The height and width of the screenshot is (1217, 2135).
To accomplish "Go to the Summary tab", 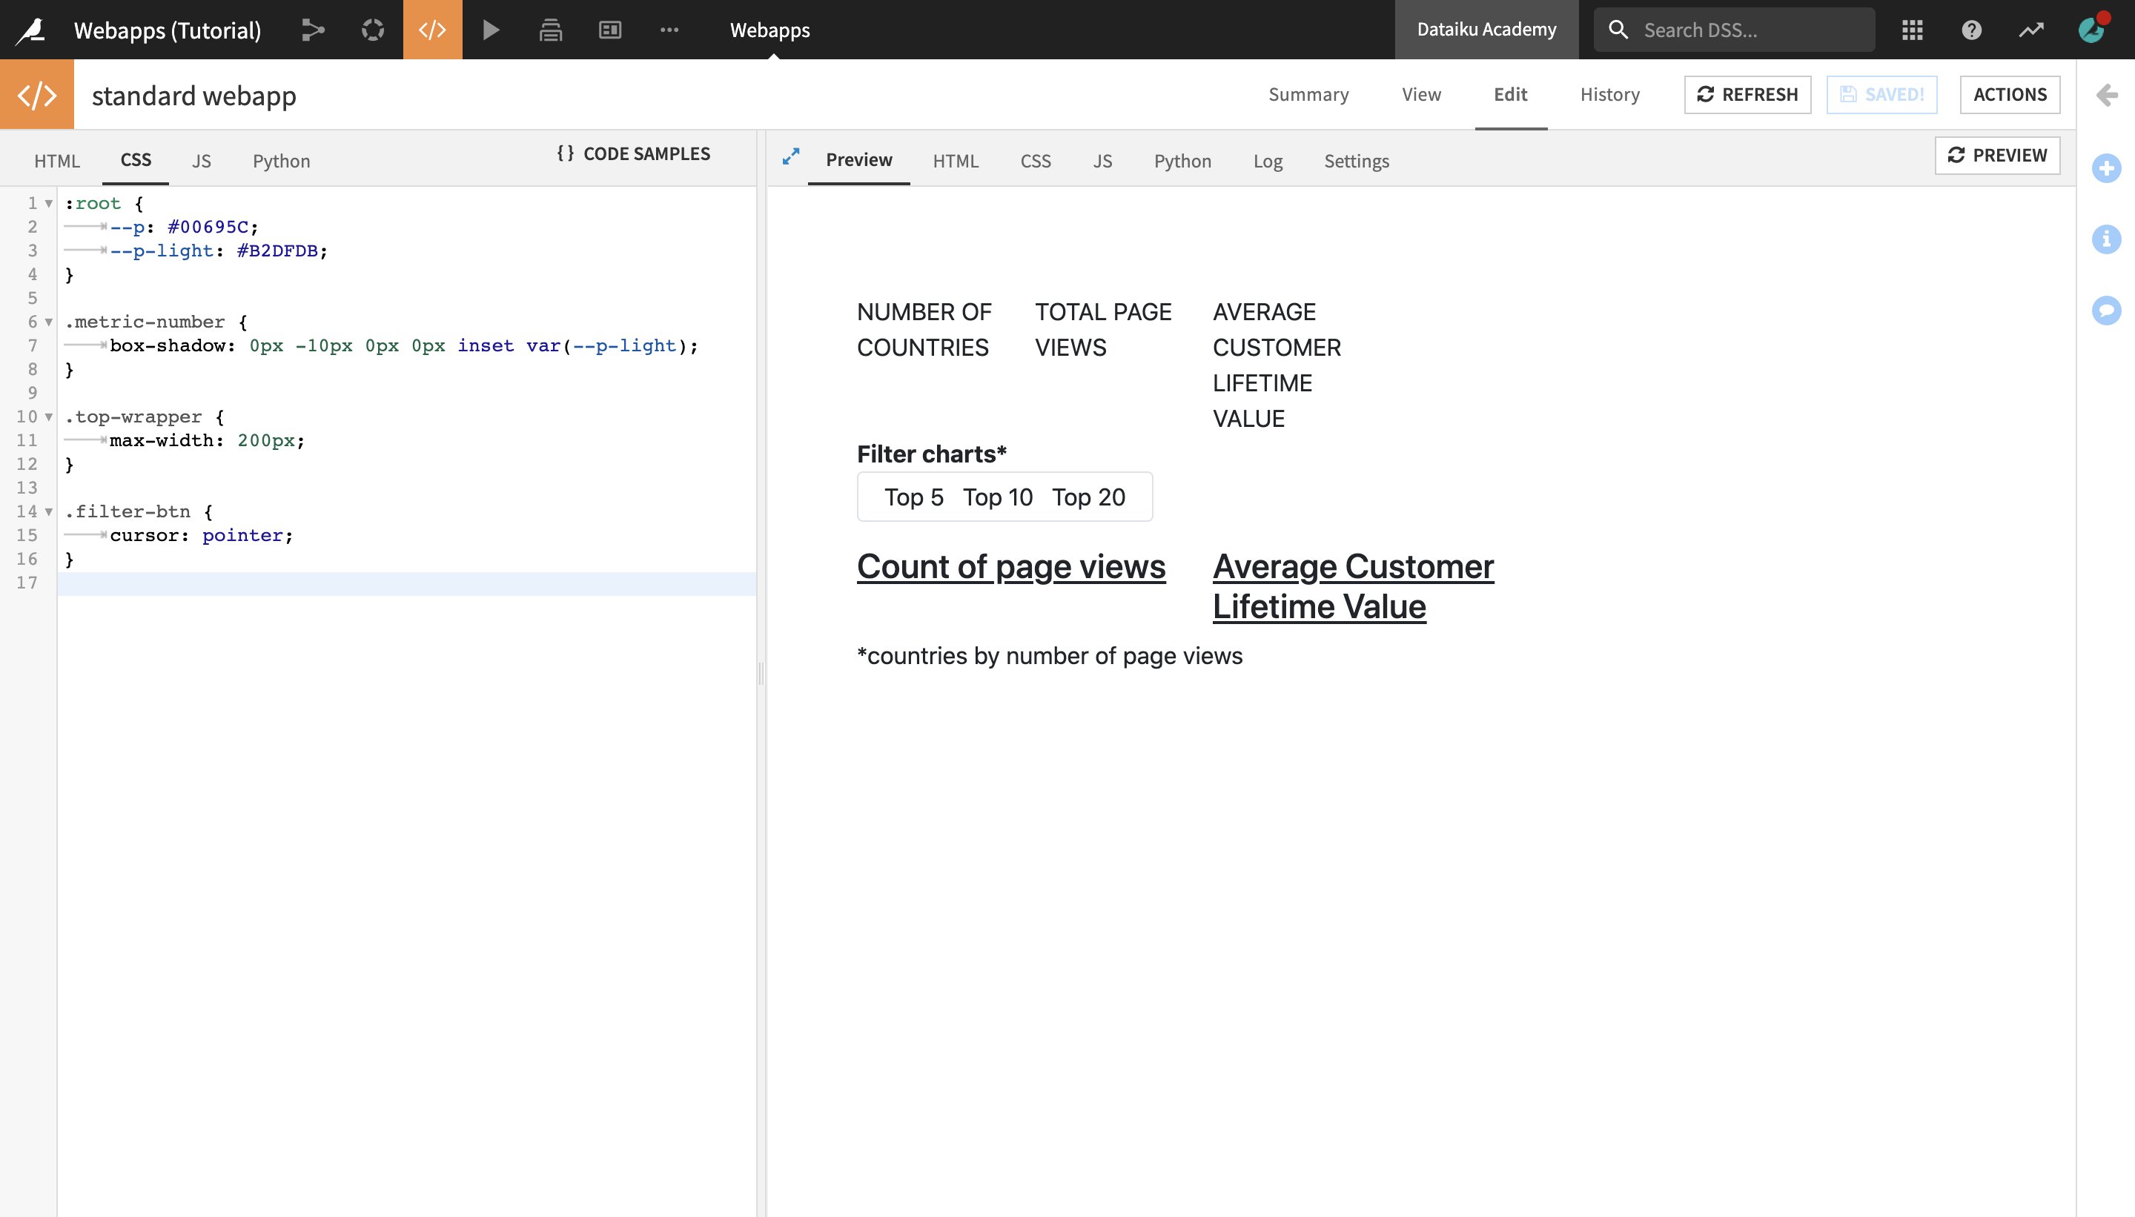I will point(1308,94).
